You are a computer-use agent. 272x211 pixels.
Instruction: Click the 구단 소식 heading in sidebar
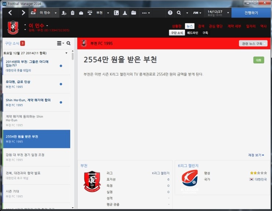tap(12, 43)
